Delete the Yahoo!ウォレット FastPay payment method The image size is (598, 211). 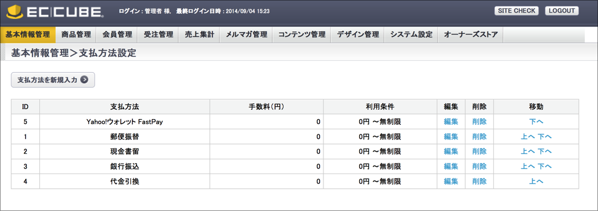pos(479,121)
